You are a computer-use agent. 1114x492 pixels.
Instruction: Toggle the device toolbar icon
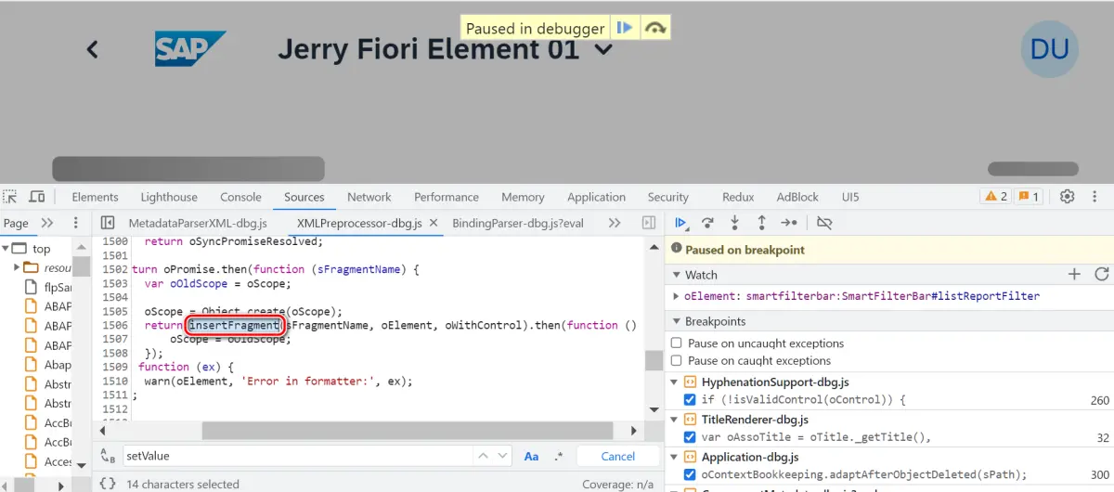pos(37,197)
